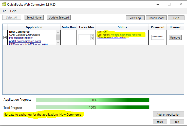
Task: Click inside the Every-Min input field
Action: coord(84,37)
